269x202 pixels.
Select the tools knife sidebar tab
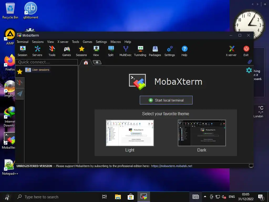(20, 83)
